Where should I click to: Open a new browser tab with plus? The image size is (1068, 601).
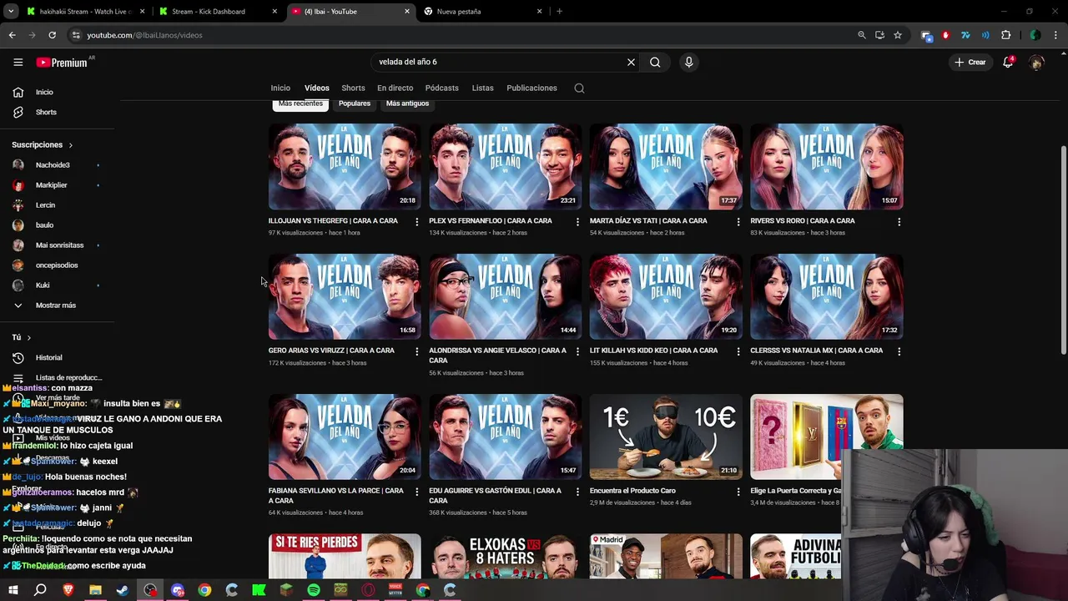[x=559, y=12]
